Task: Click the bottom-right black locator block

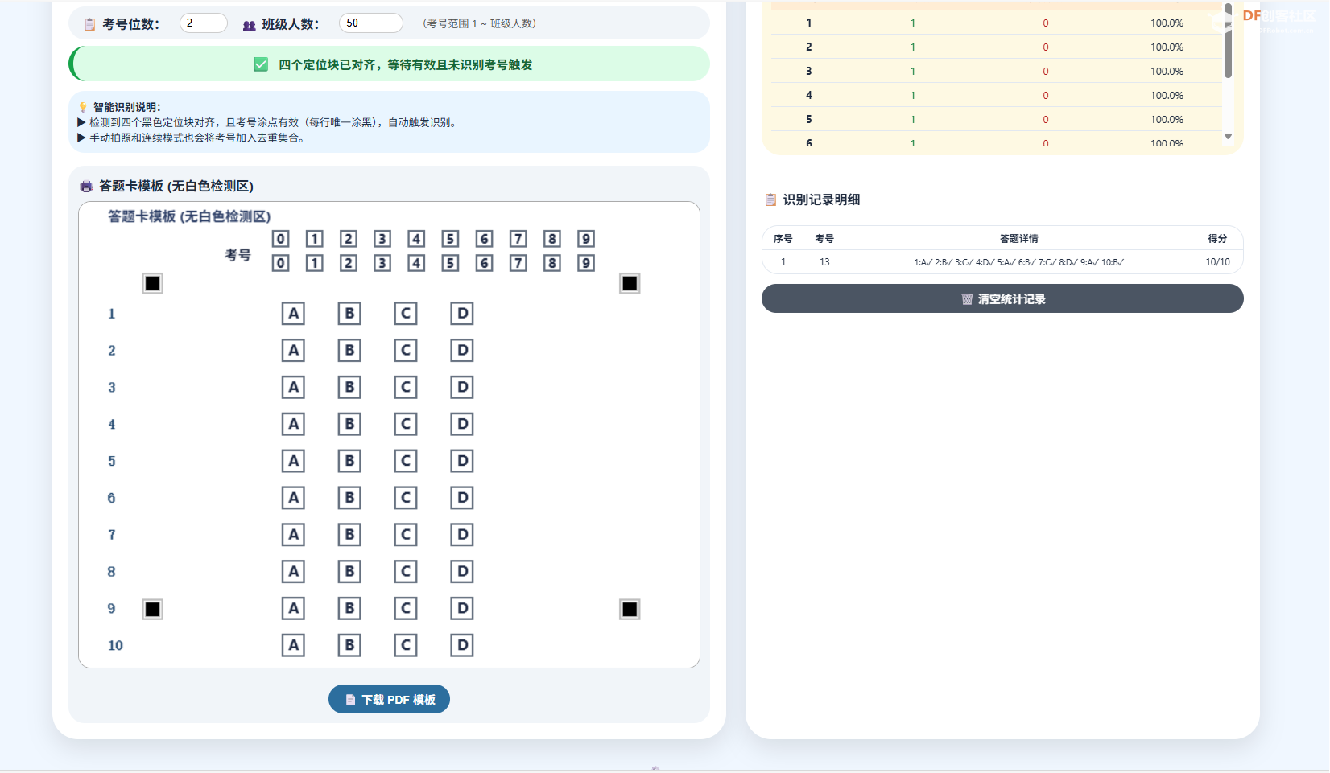Action: tap(630, 610)
